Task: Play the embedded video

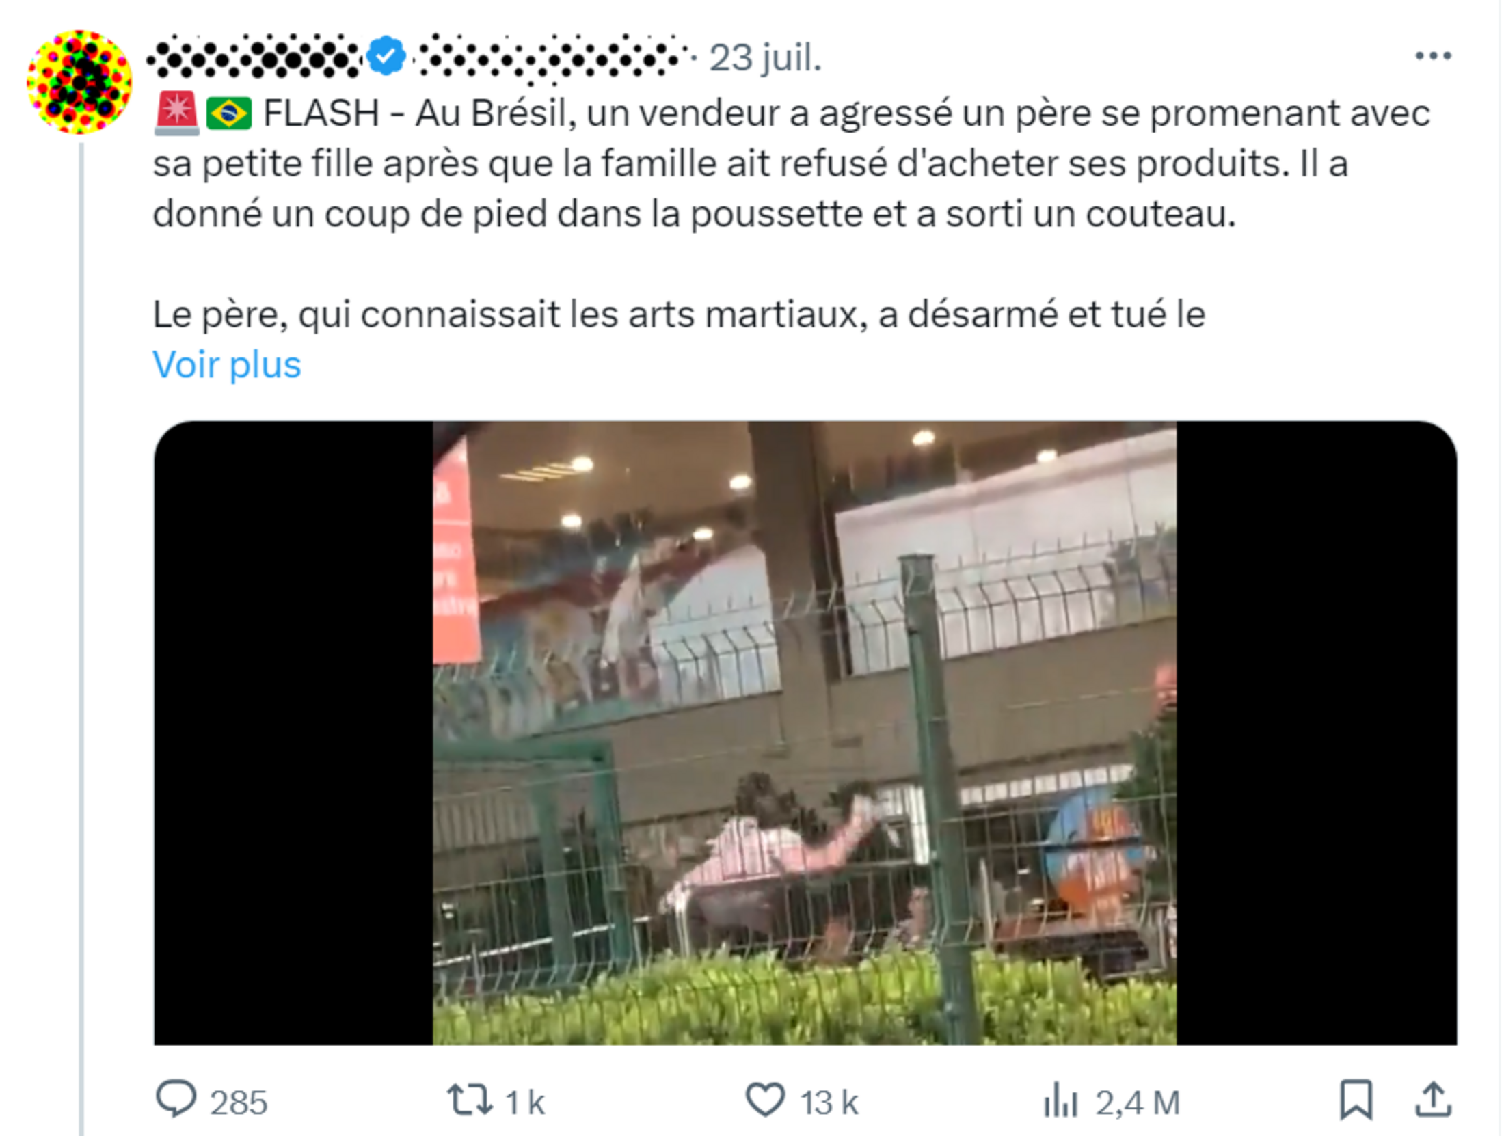Action: [x=805, y=733]
